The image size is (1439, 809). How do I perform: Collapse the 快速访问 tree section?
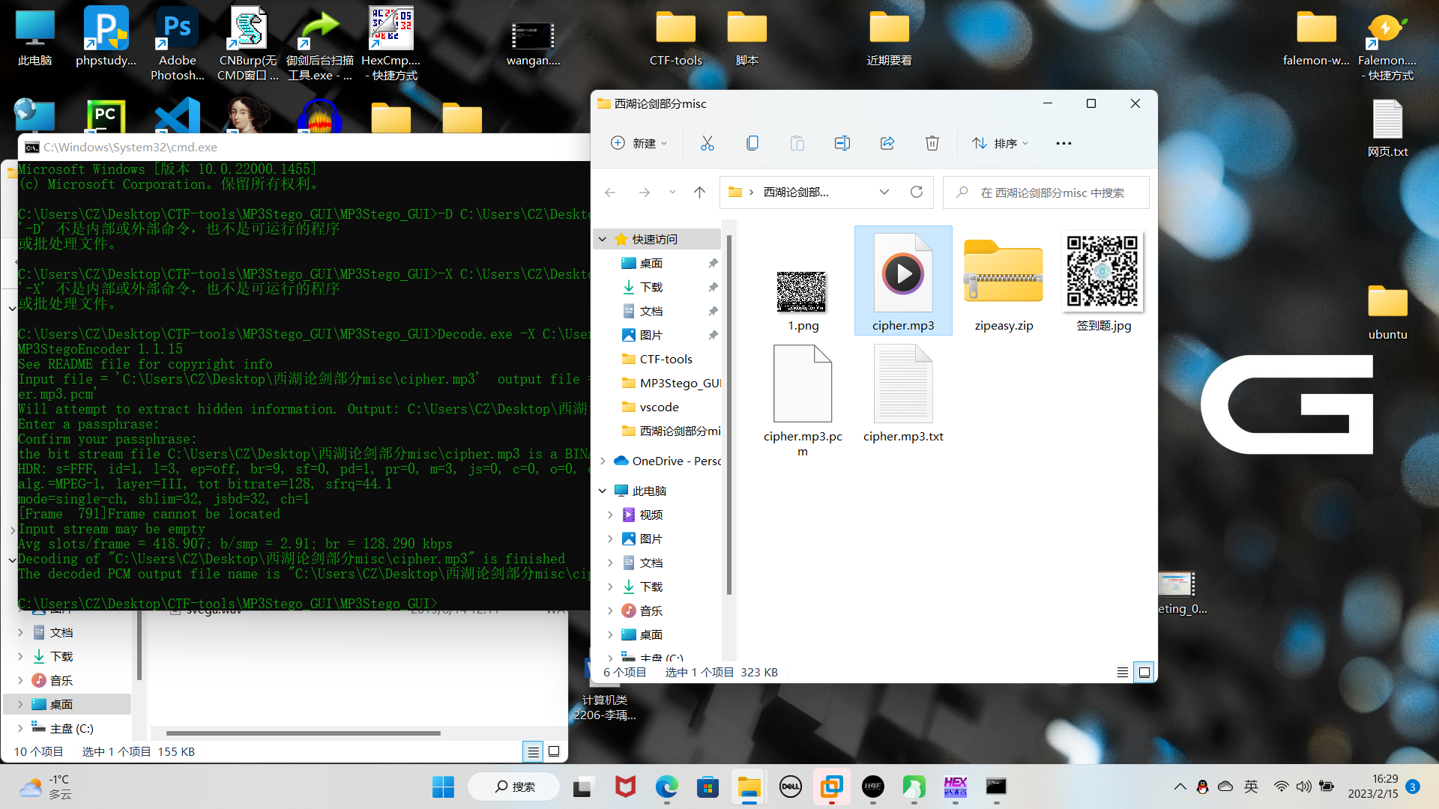click(603, 239)
